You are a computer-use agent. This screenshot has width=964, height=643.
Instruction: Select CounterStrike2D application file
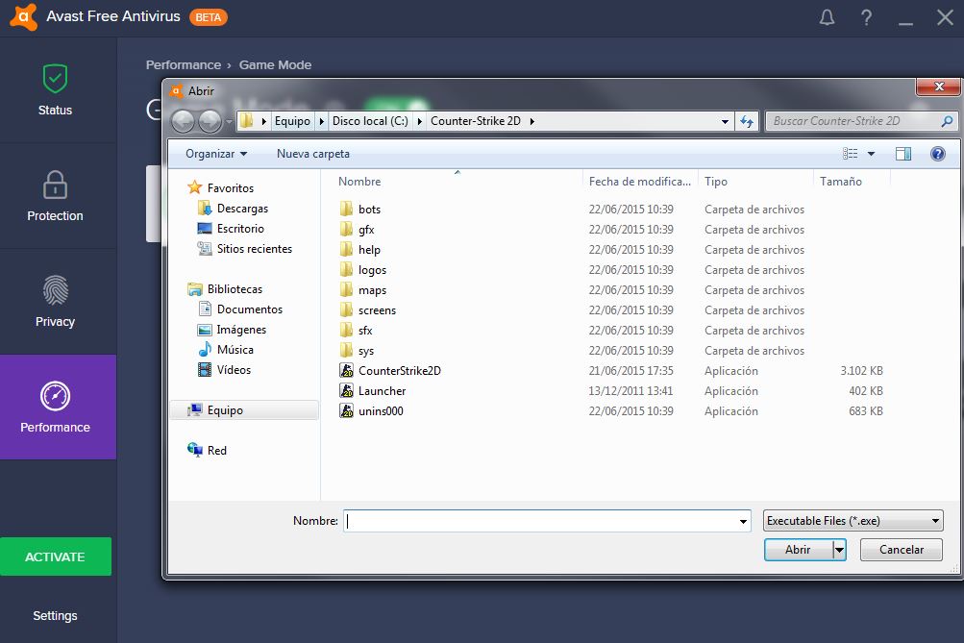(x=399, y=371)
